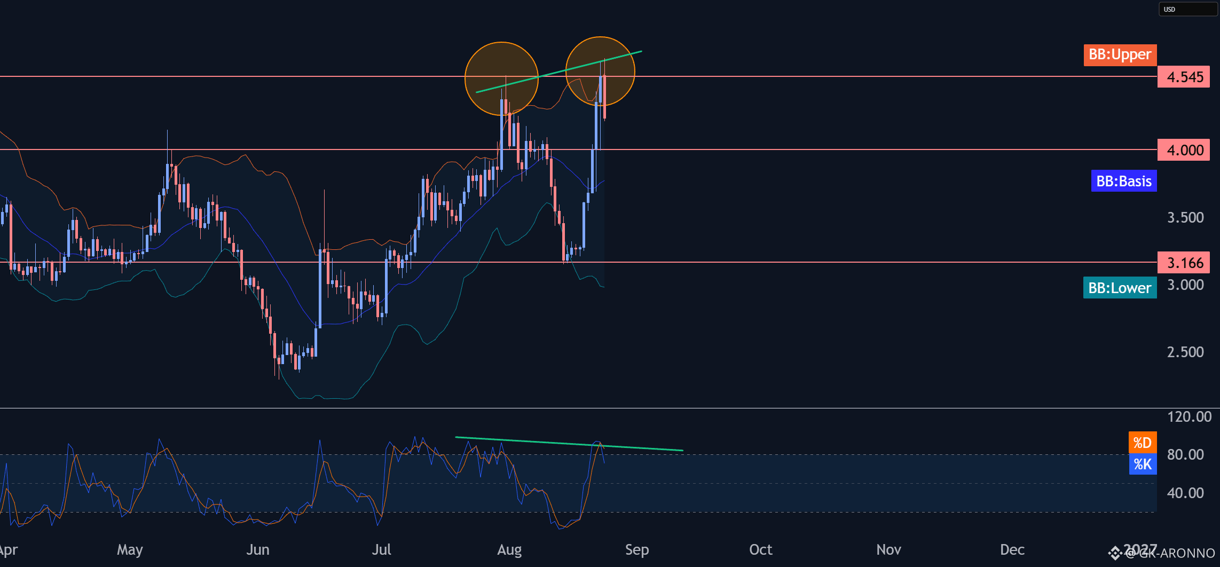Click the Dec label on time axis
The width and height of the screenshot is (1220, 567).
pos(1012,549)
